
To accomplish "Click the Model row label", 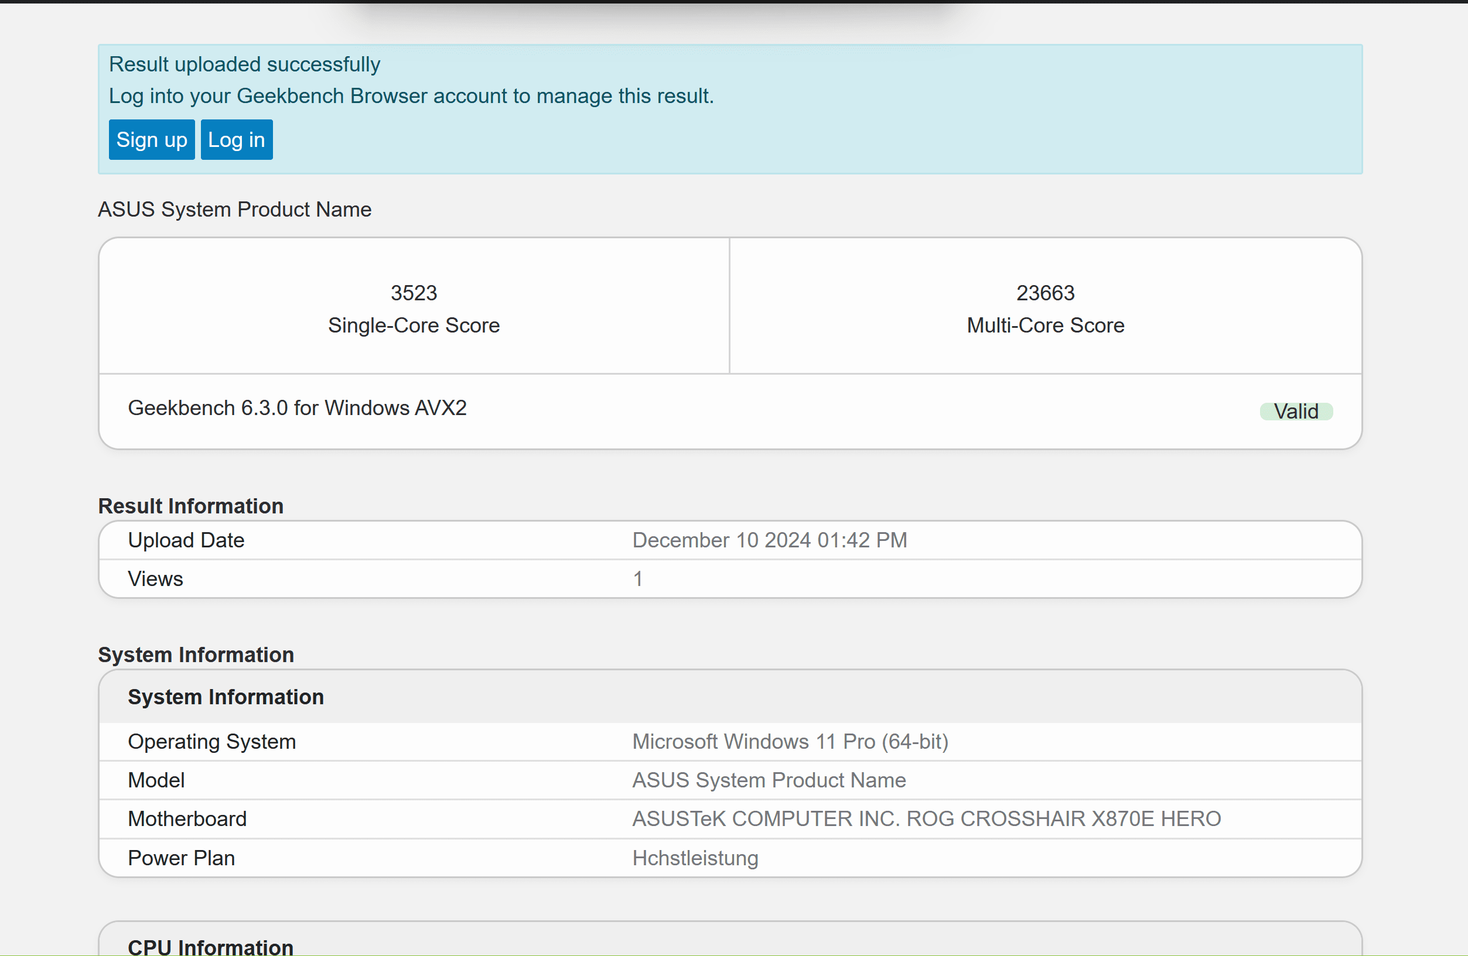I will [156, 780].
